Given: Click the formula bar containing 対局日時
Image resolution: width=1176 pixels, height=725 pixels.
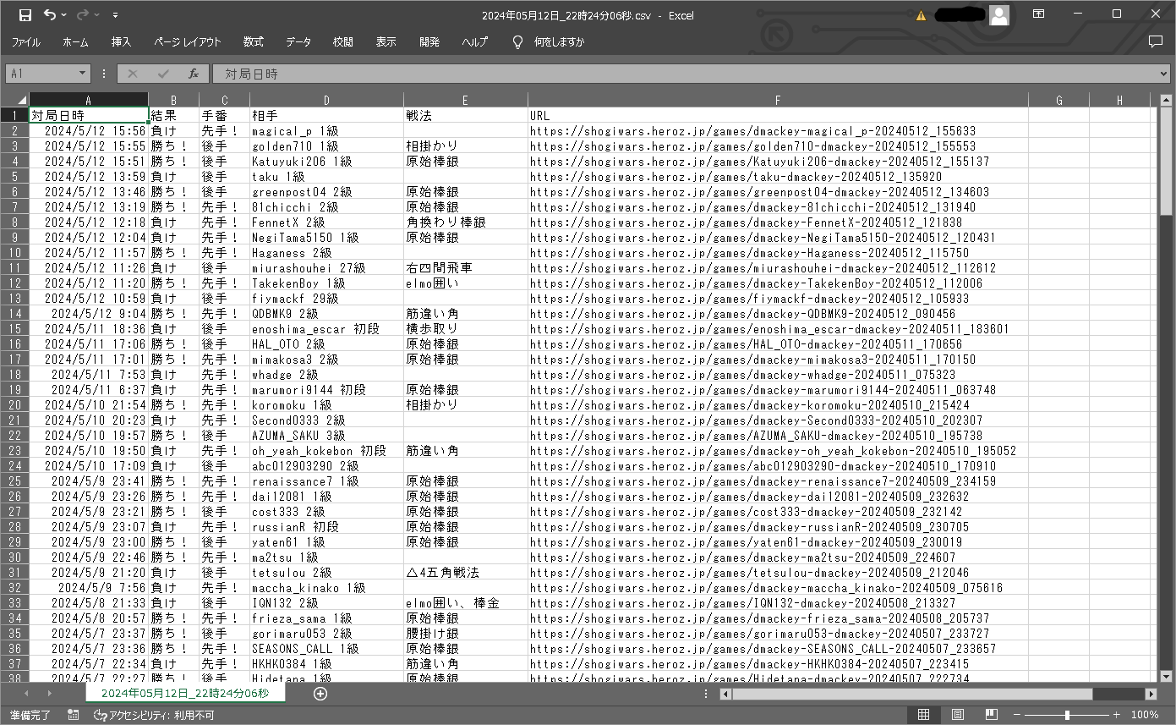Looking at the screenshot, I should (x=683, y=74).
